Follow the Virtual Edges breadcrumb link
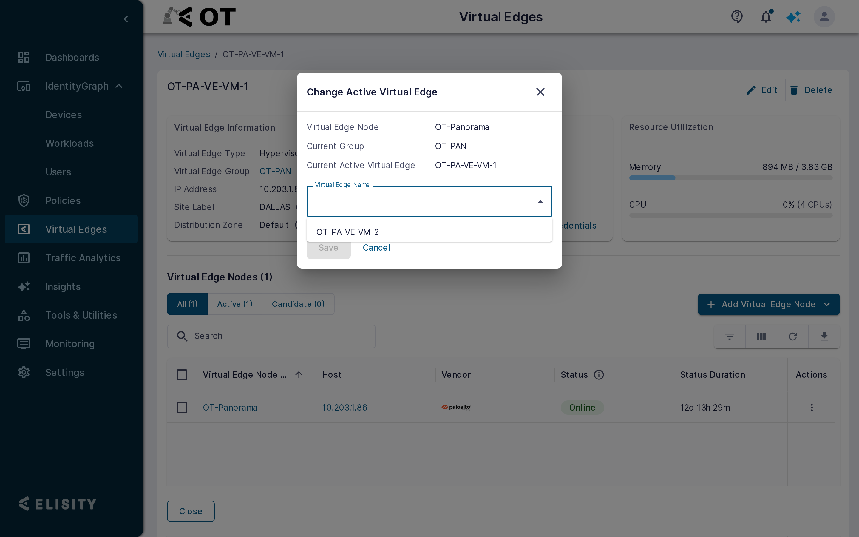This screenshot has width=859, height=537. point(184,54)
